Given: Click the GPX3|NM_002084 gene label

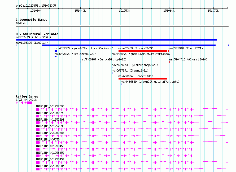Looking at the screenshot, I should pyautogui.click(x=27, y=100).
